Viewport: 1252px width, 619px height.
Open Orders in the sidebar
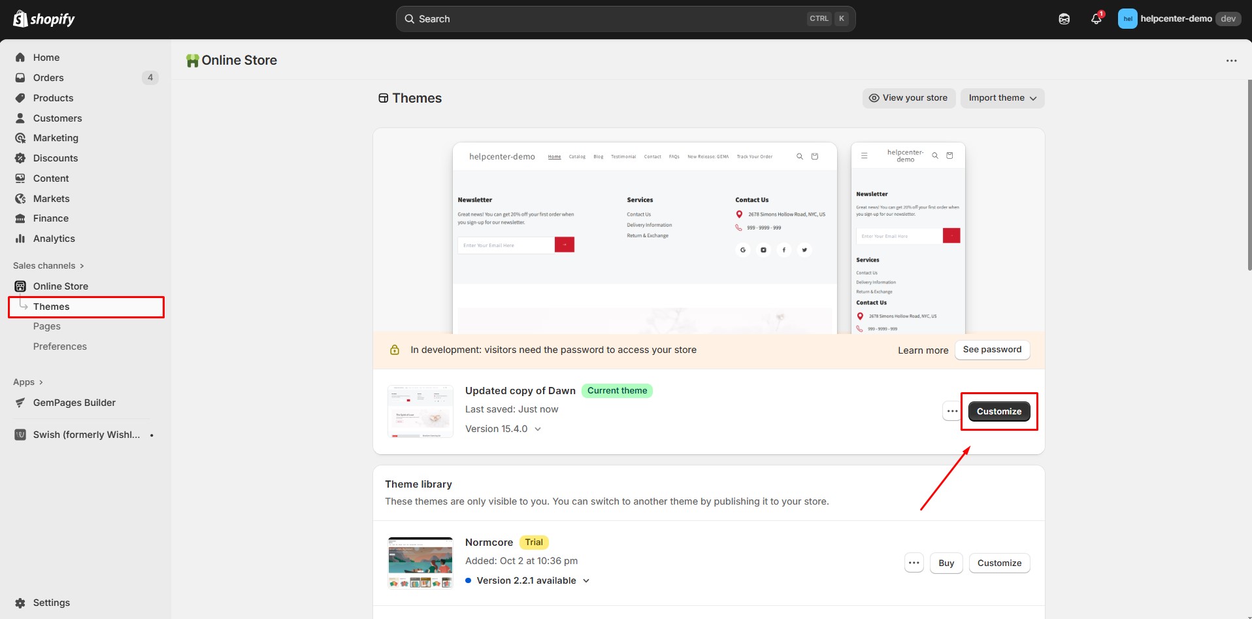[x=48, y=78]
